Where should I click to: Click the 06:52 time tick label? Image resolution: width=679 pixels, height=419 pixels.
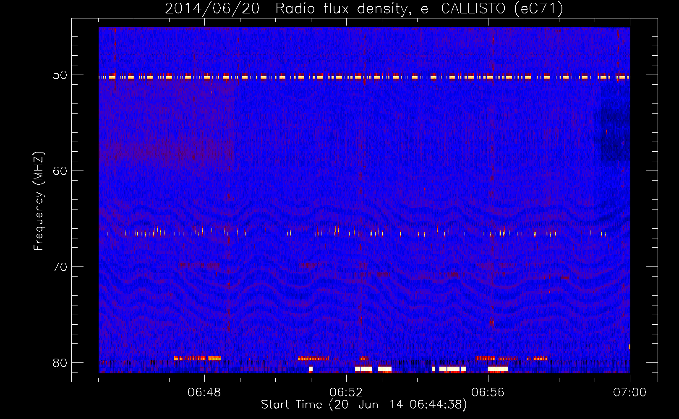[346, 393]
